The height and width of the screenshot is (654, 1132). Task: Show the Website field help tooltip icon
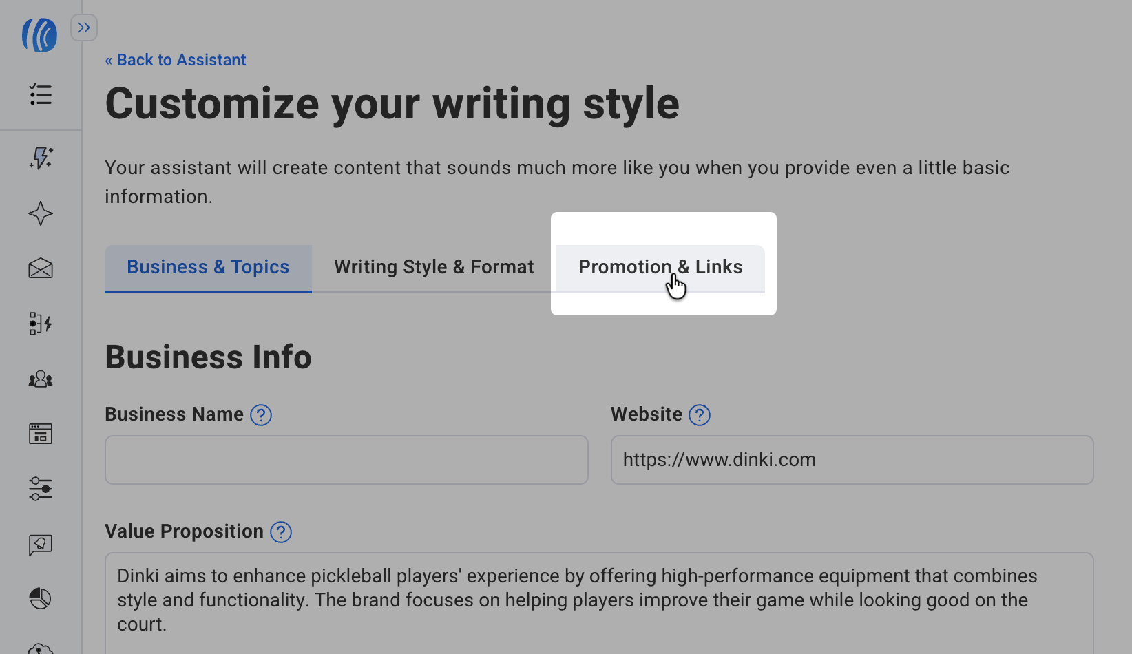pyautogui.click(x=700, y=415)
